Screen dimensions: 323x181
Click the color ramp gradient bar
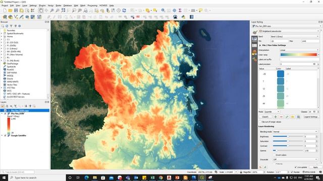(x=298, y=55)
